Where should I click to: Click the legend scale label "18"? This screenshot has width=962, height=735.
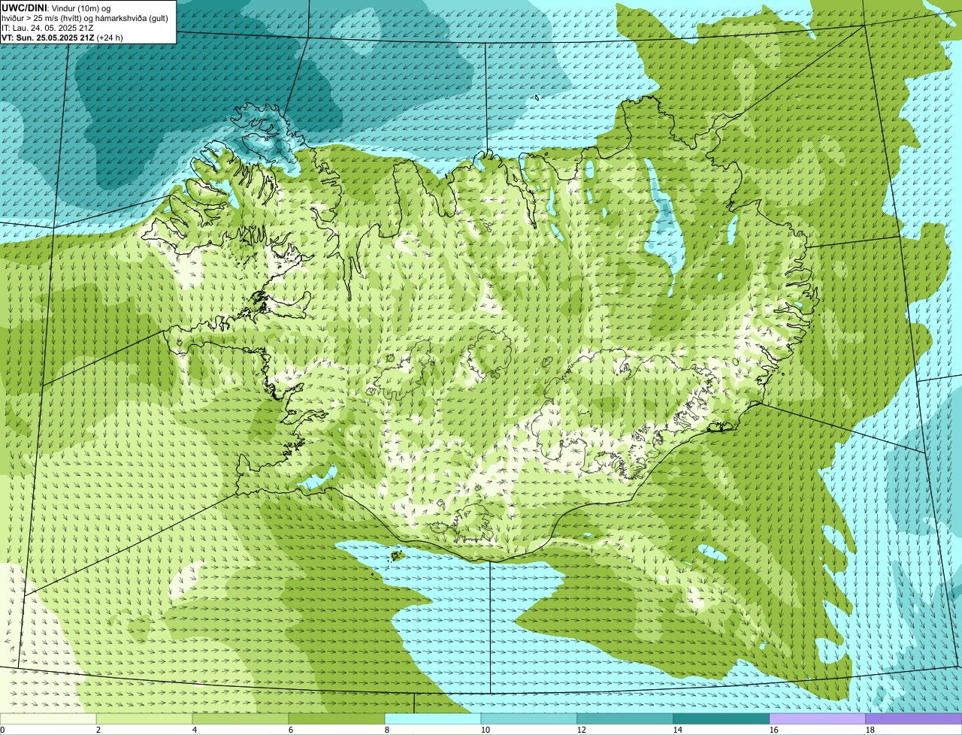(870, 730)
